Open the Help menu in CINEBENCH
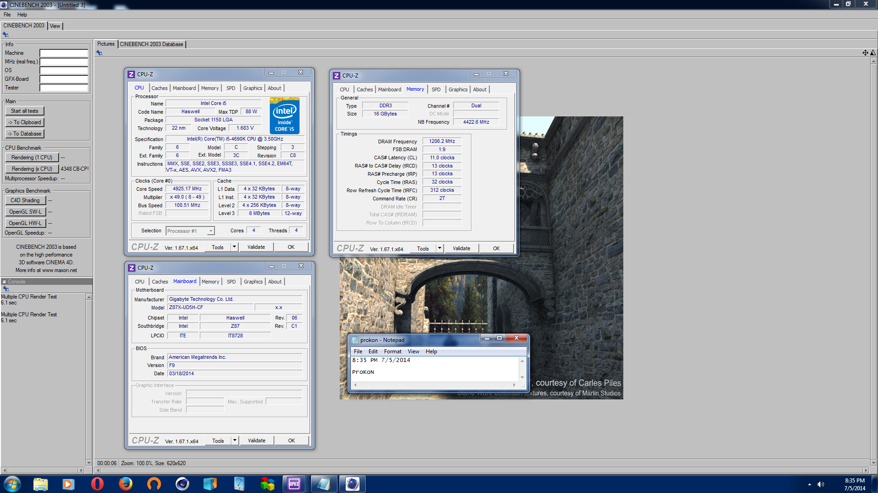 point(22,15)
